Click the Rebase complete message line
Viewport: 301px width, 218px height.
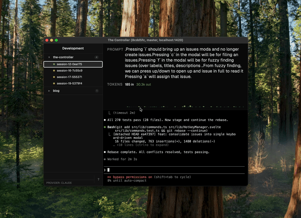point(158,152)
